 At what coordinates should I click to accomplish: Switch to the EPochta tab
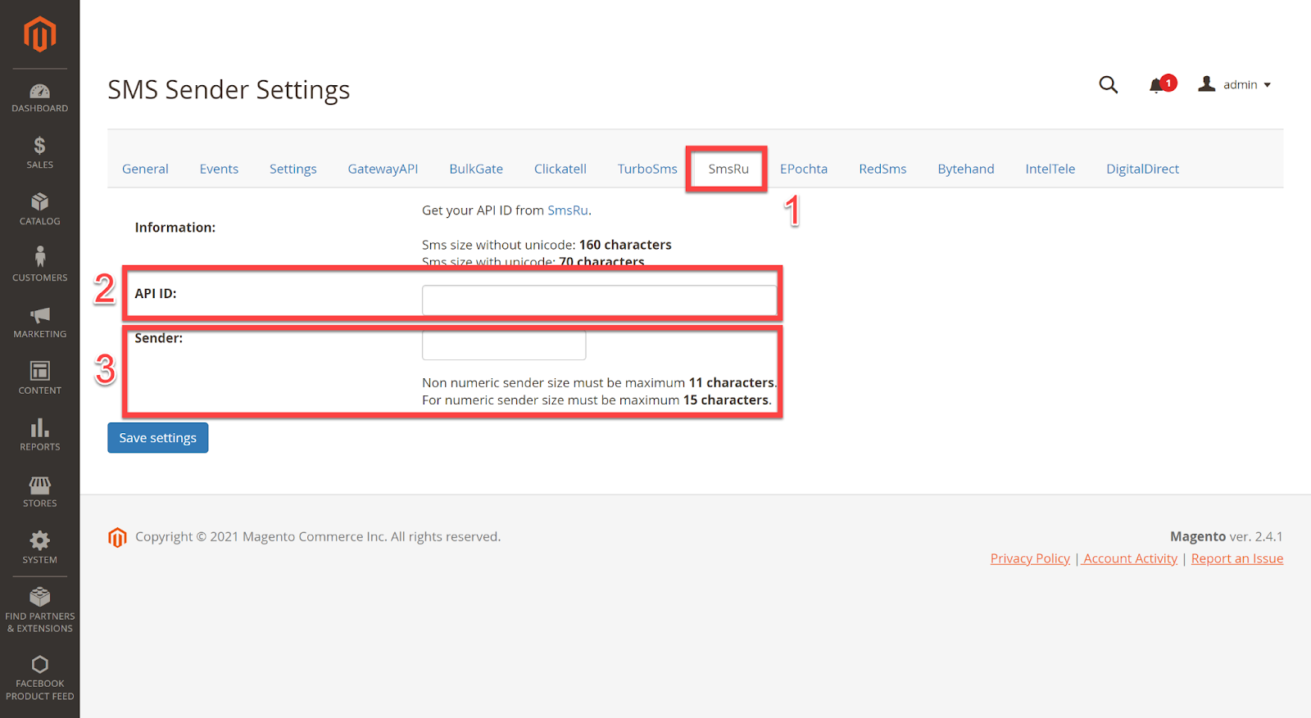tap(804, 169)
